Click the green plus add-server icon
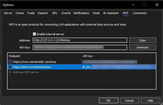This screenshot has height=105, width=163. pos(10,72)
